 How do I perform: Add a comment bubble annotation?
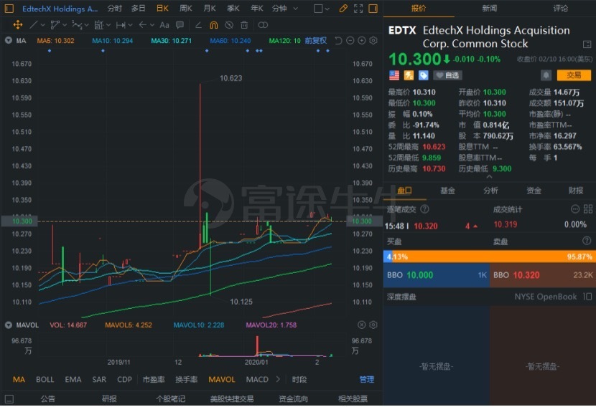click(x=180, y=25)
